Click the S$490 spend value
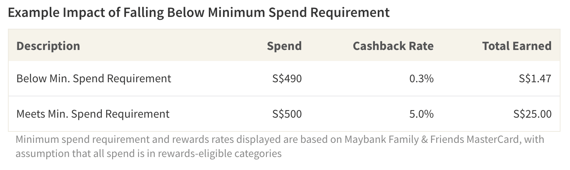Screen dimensions: 570x170 (x=287, y=78)
